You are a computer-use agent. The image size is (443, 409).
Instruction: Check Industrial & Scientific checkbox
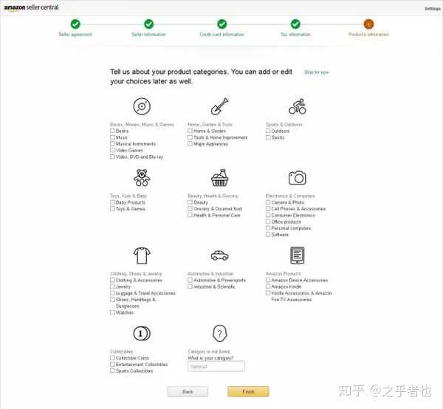point(190,286)
